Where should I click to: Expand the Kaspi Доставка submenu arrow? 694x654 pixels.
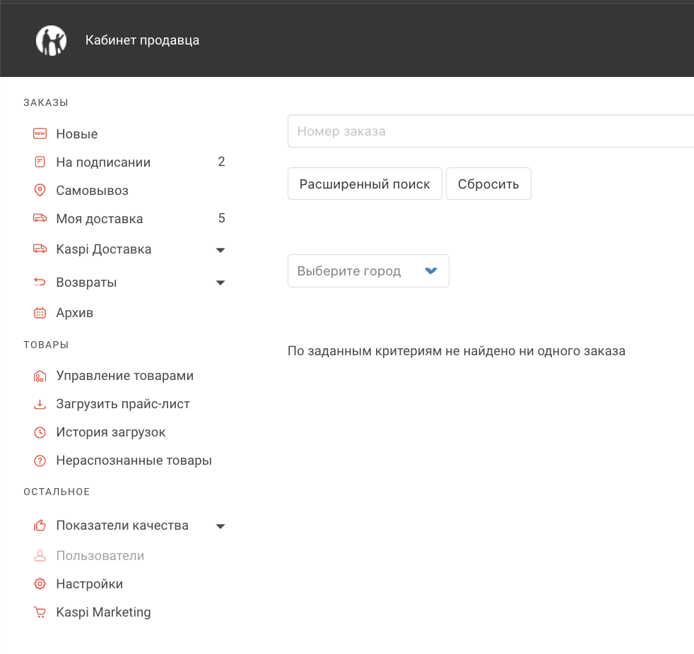220,250
